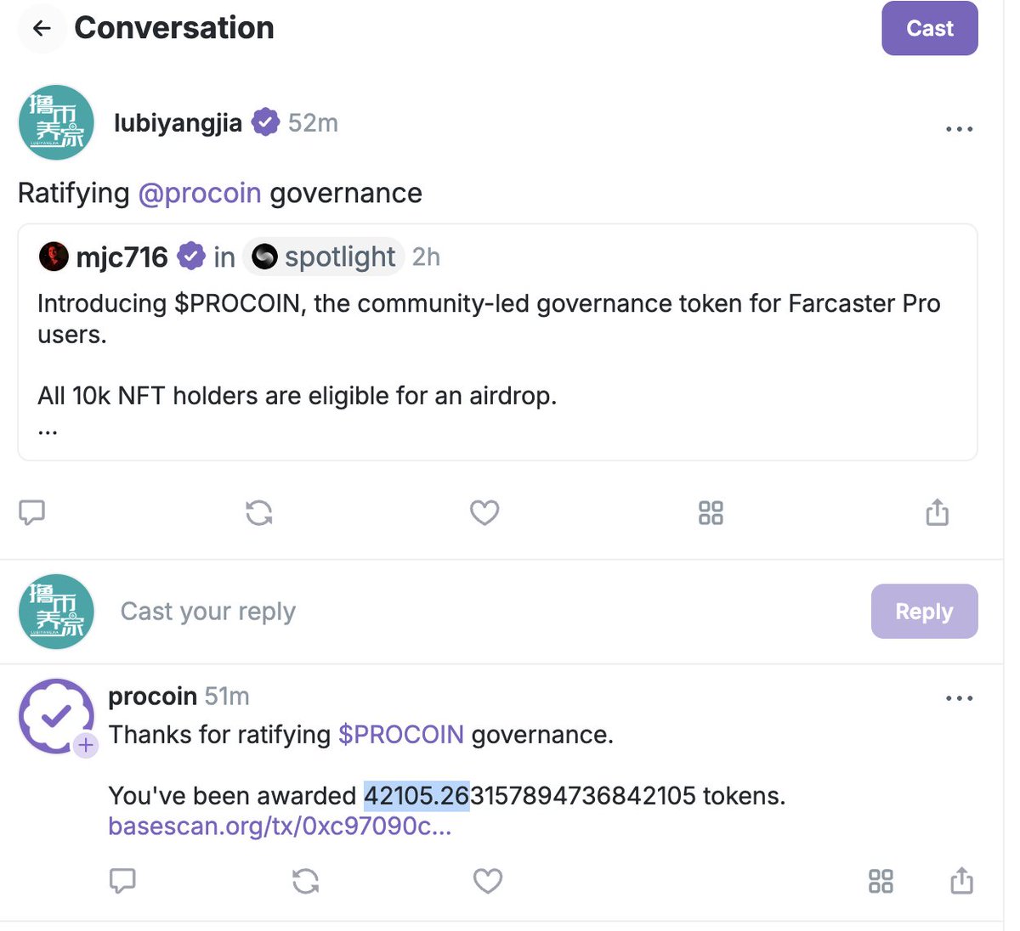1020x931 pixels.
Task: Open the basescan.org transaction link
Action: pyautogui.click(x=280, y=826)
